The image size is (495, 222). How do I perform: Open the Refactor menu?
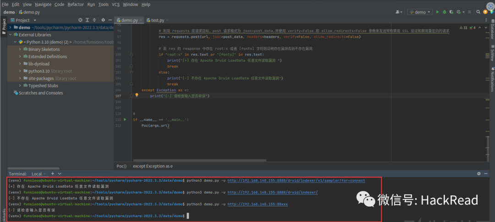pos(76,5)
